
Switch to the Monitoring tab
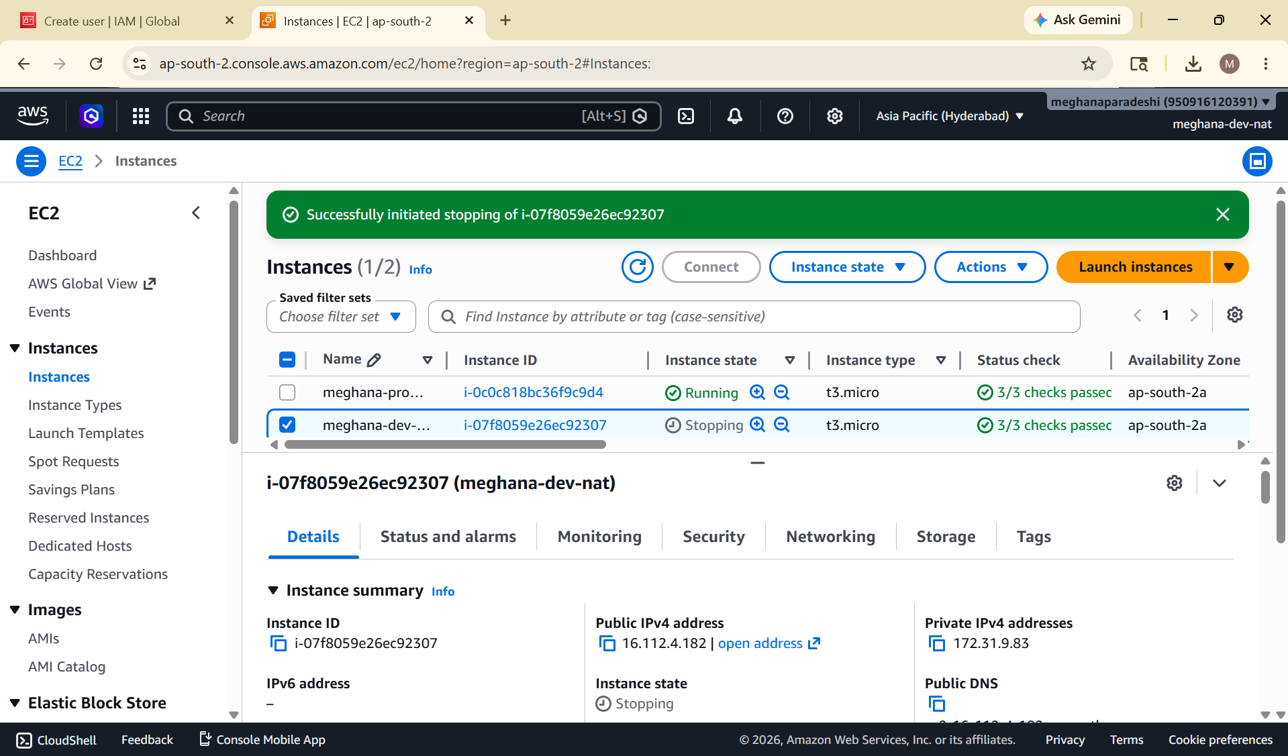coord(599,537)
